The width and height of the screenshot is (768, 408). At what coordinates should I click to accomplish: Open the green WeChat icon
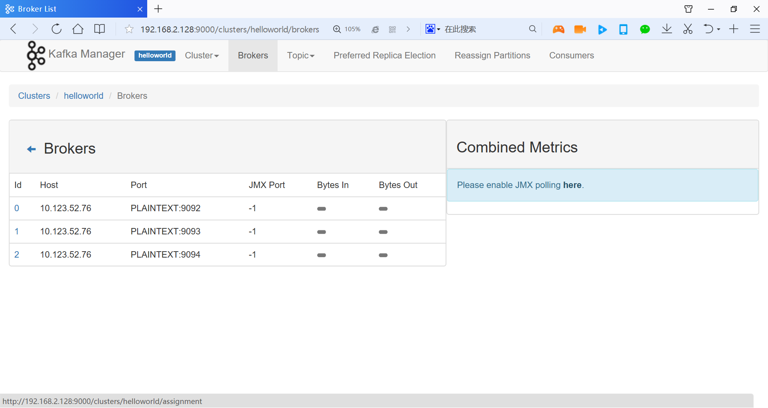pyautogui.click(x=644, y=29)
